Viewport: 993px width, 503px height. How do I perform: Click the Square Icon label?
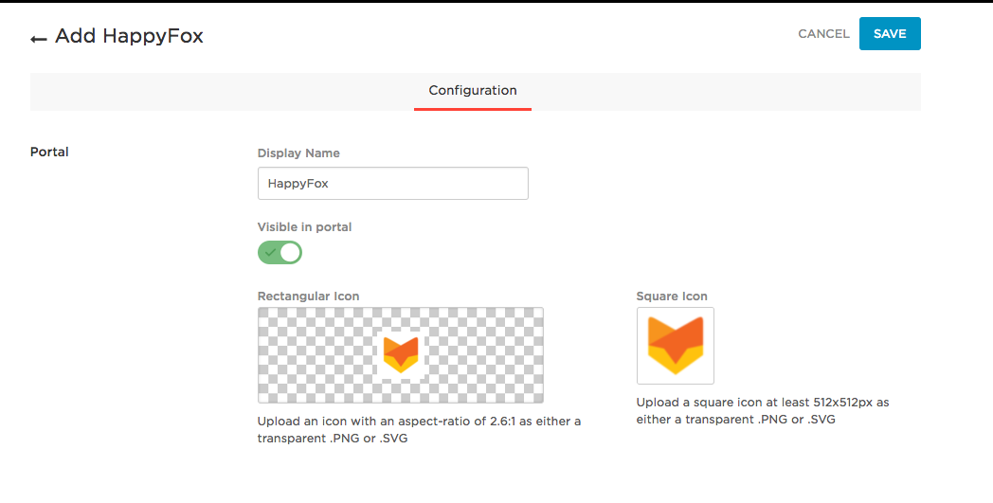click(672, 296)
